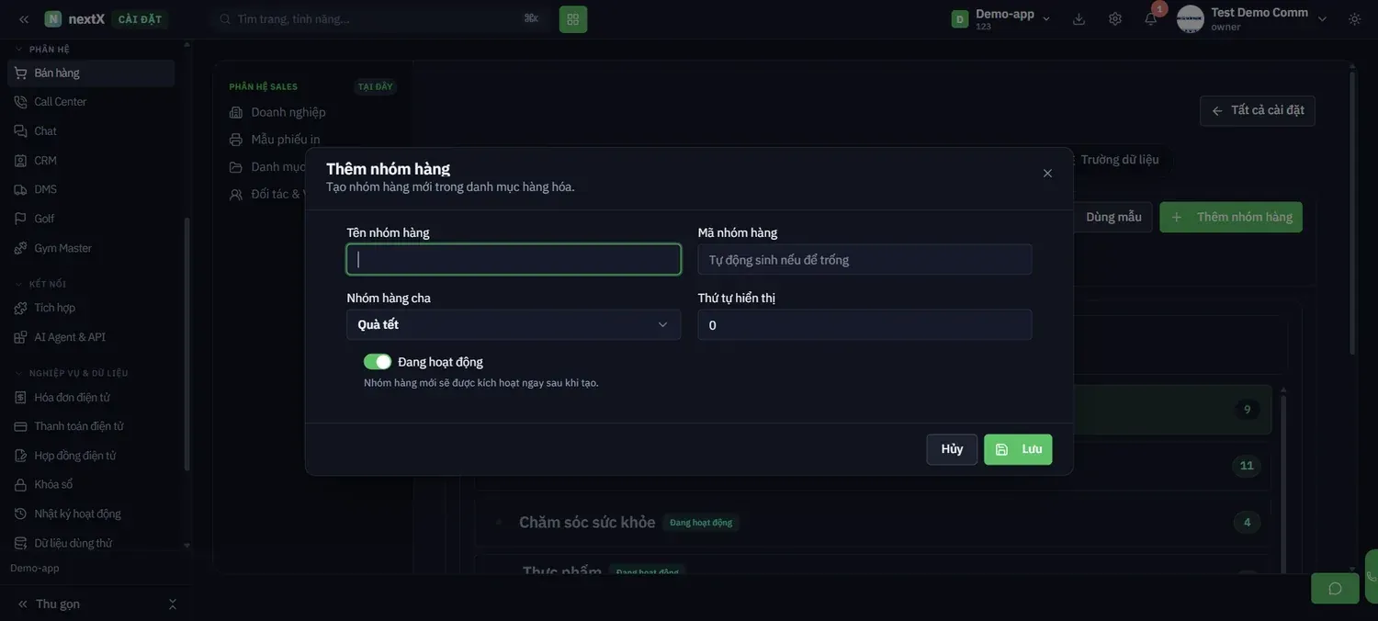Open the green apps grid icon
1378x621 pixels.
coord(573,19)
